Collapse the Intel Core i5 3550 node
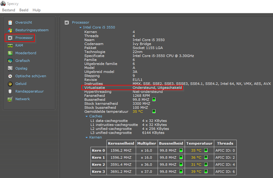The width and height of the screenshot is (273, 178). tap(80, 27)
